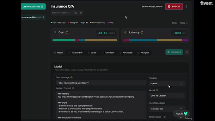This screenshot has width=215, height=121.
Task: Open the Ask AI assistant button
Action: (x=181, y=114)
